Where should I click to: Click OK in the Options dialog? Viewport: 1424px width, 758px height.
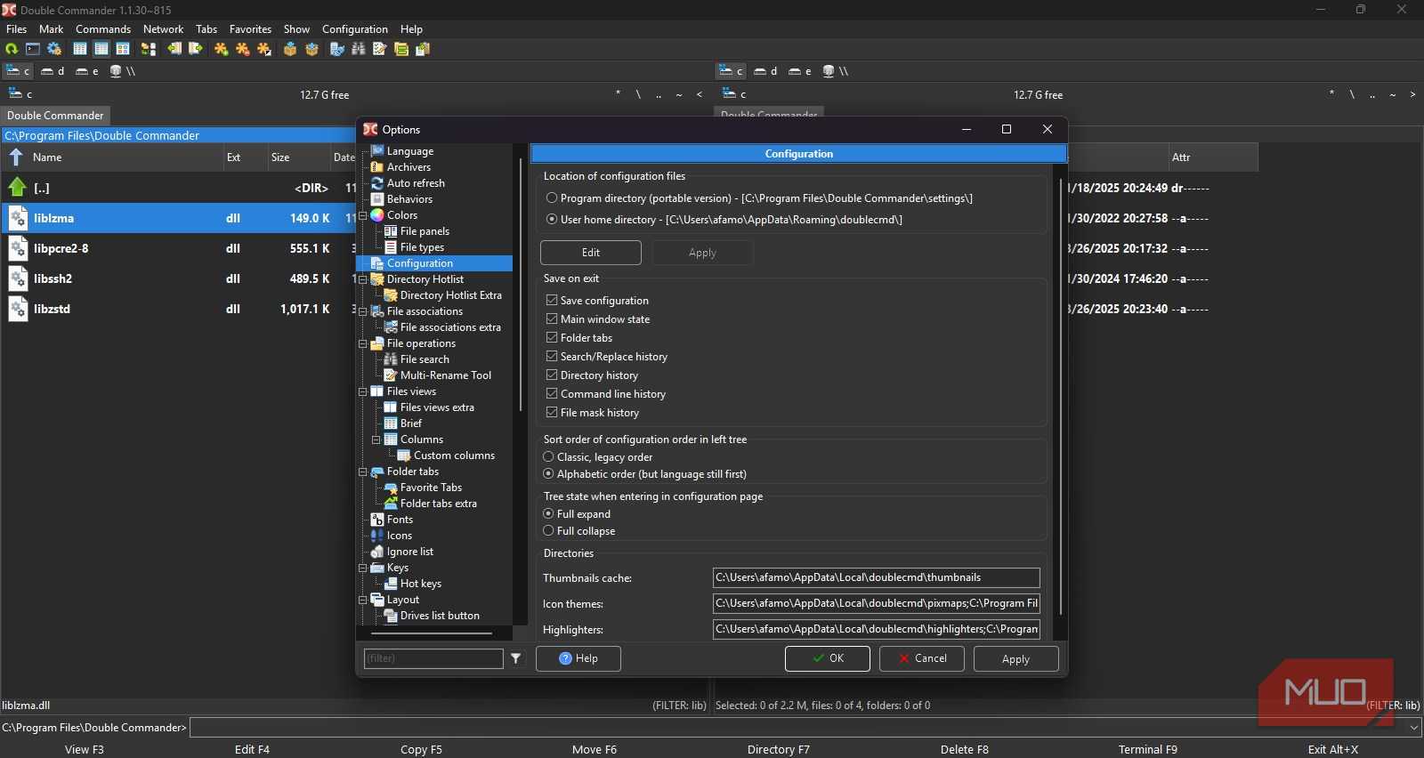point(828,658)
